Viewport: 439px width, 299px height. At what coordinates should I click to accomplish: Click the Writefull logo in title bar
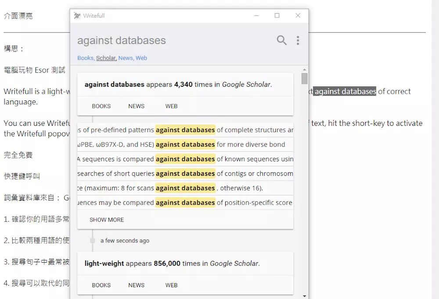point(77,16)
